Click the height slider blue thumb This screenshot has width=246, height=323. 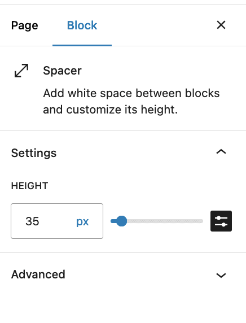(121, 221)
